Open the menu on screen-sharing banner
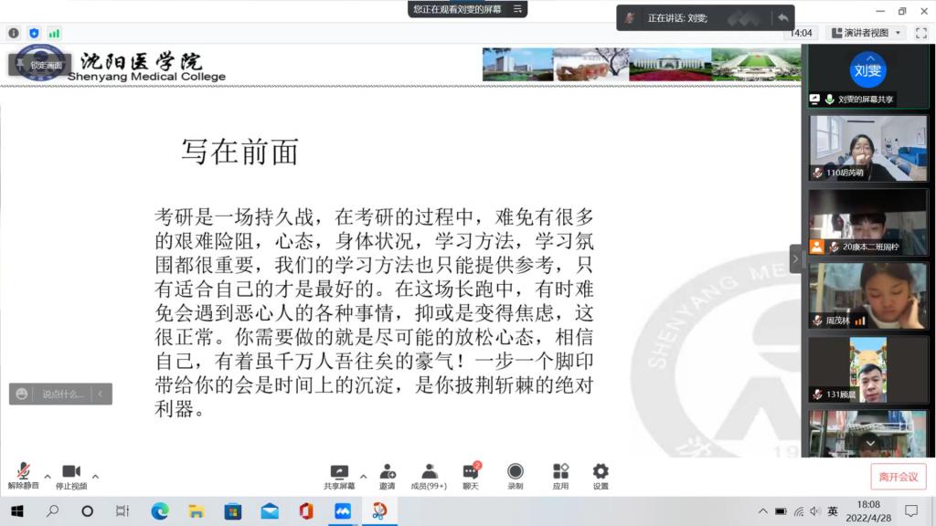Screen dimensions: 936x526 pyautogui.click(x=517, y=9)
